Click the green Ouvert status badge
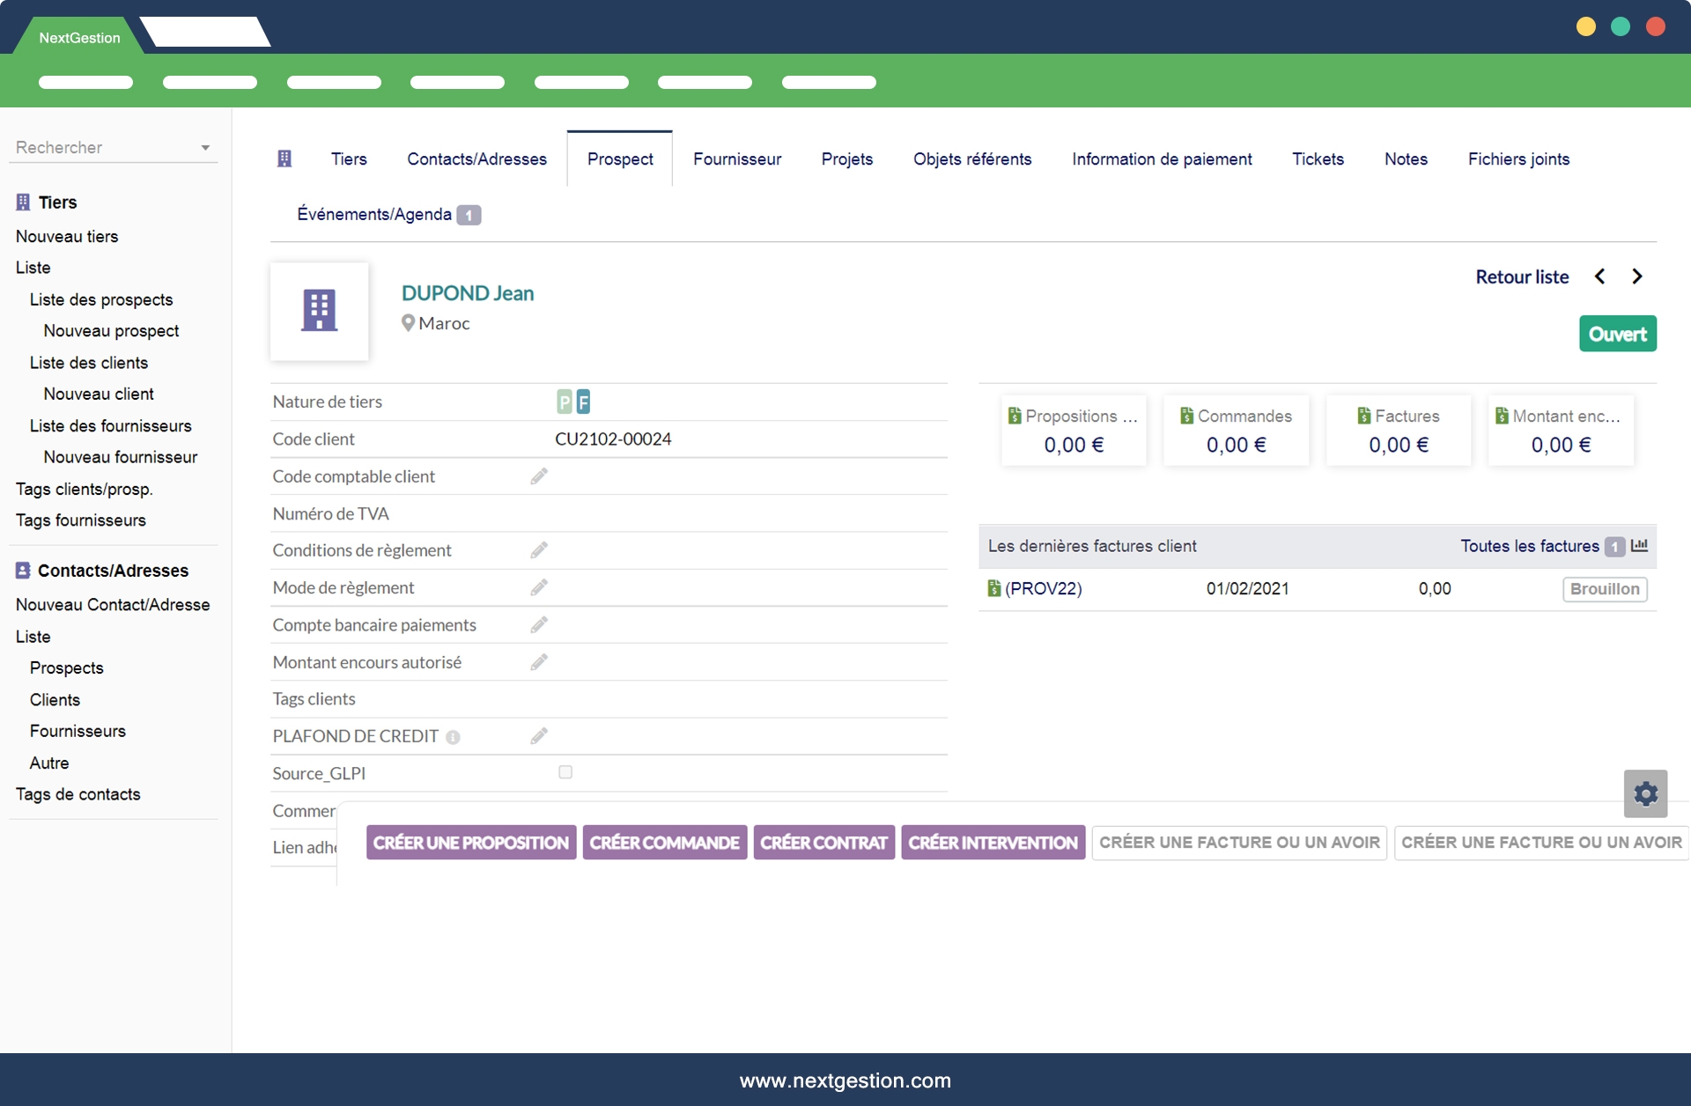The image size is (1691, 1106). pos(1617,334)
